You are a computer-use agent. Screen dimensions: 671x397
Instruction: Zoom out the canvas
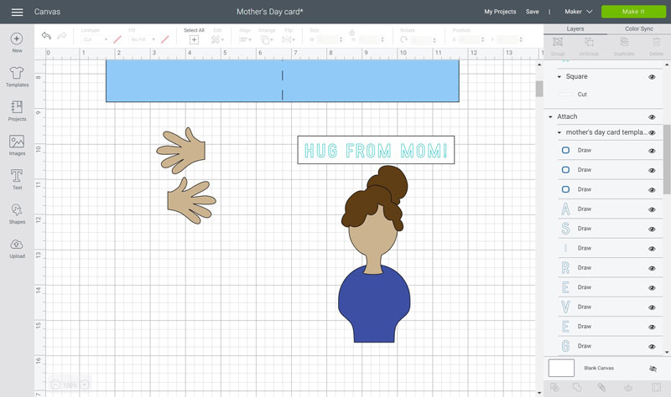click(55, 385)
